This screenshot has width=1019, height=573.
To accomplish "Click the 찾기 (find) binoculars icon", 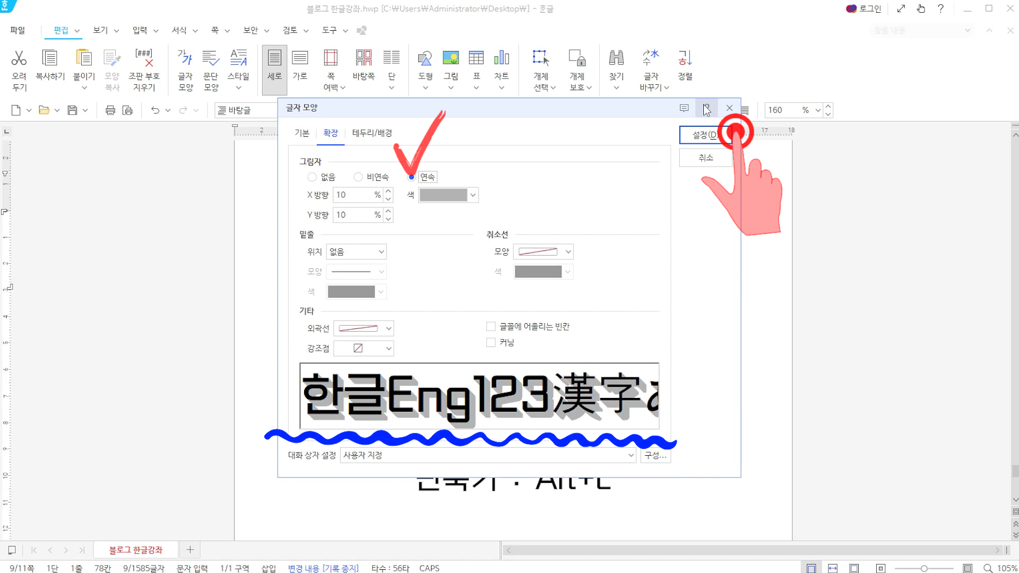I will [x=616, y=58].
